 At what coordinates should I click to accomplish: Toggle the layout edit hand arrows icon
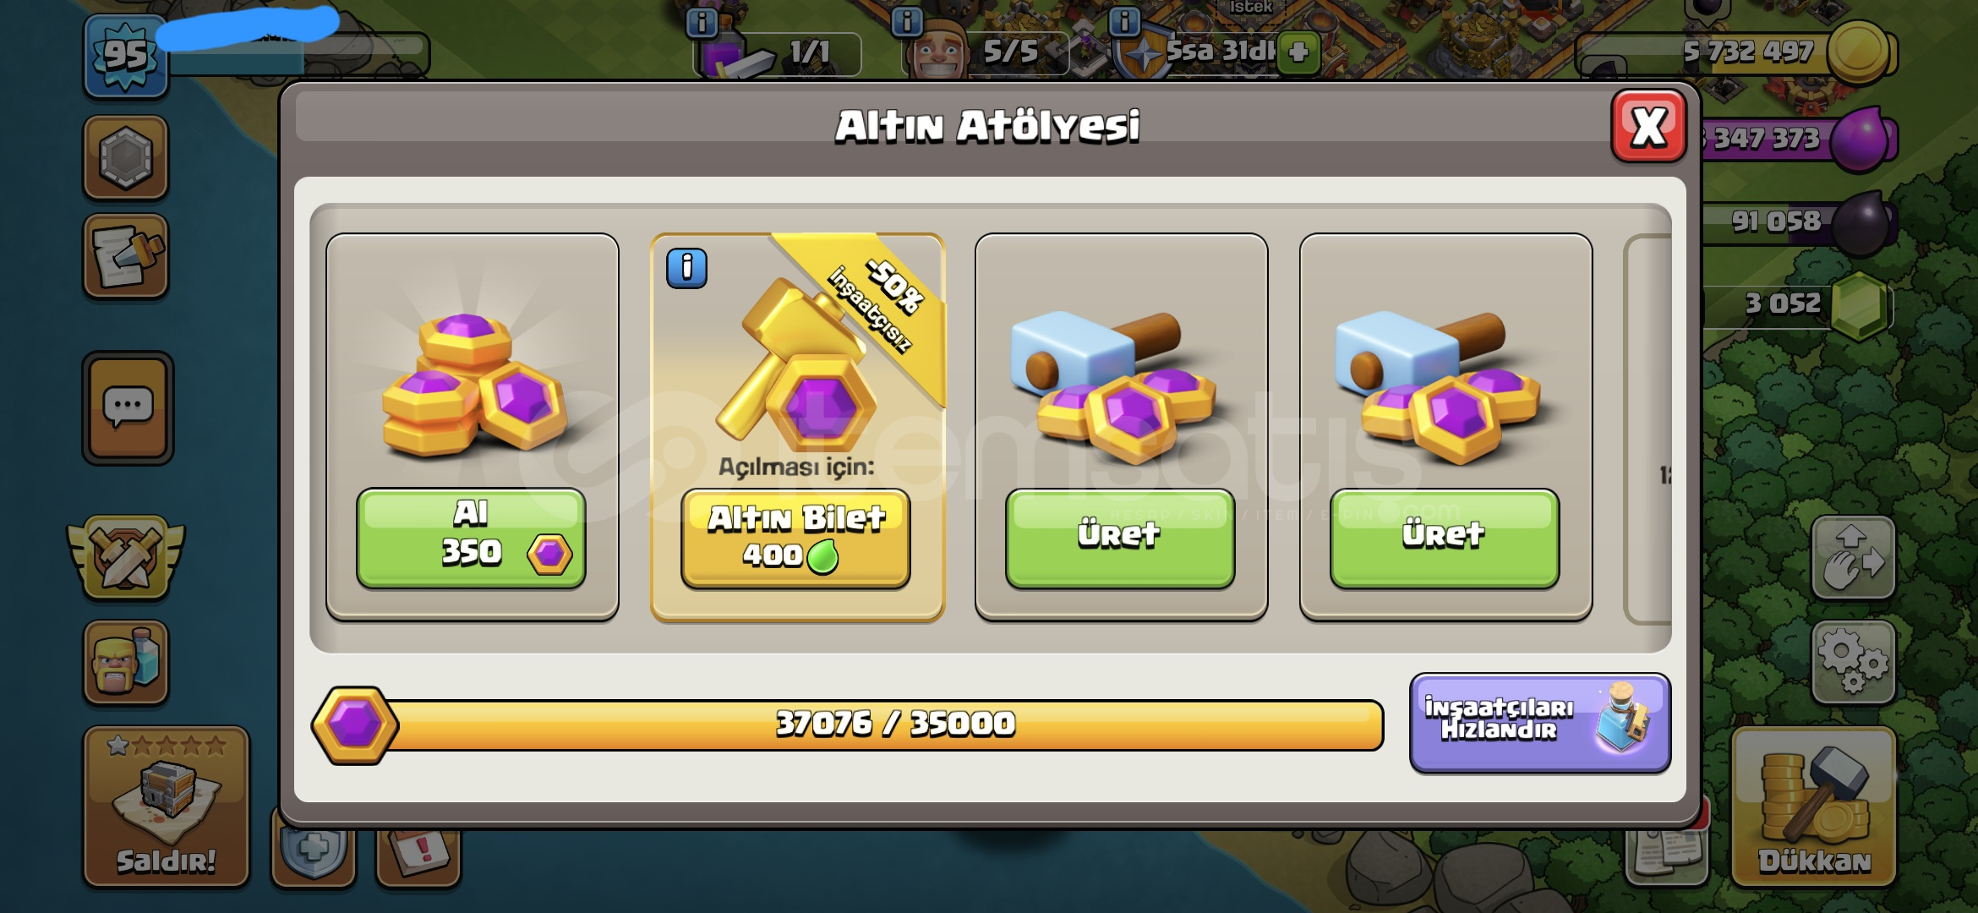[x=1852, y=558]
